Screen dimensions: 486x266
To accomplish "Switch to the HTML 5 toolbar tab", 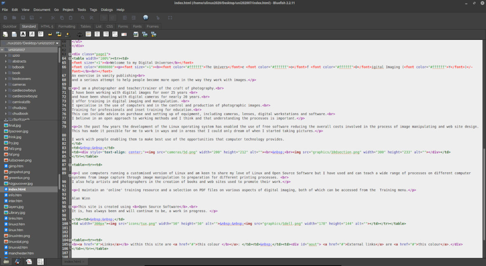I will coord(47,26).
